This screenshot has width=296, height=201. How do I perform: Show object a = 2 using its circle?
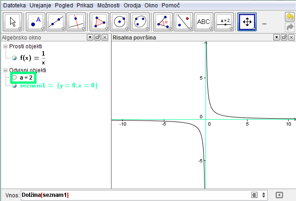coord(14,78)
